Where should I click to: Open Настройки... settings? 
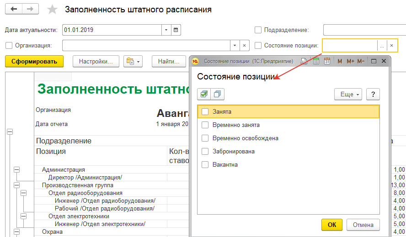pyautogui.click(x=96, y=61)
